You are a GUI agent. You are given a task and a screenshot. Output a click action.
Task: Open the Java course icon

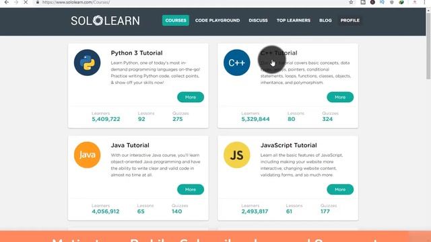[87, 155]
